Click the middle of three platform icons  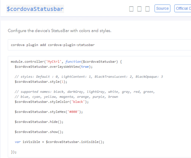(x=139, y=9)
